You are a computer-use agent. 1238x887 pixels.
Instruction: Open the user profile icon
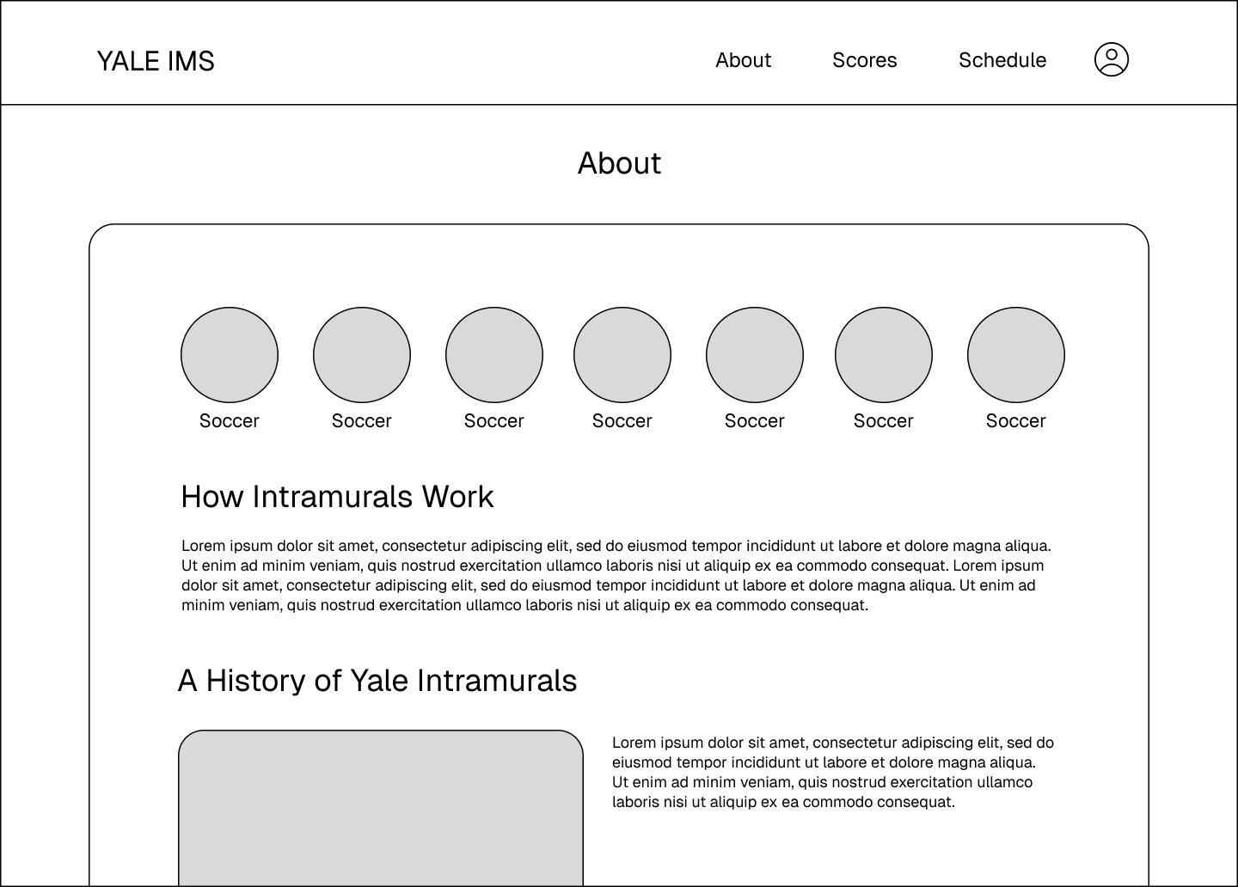click(1111, 59)
